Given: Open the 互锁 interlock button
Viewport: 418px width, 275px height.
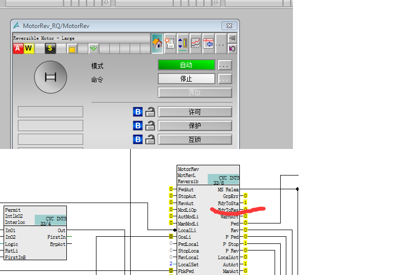Looking at the screenshot, I should click(x=195, y=139).
